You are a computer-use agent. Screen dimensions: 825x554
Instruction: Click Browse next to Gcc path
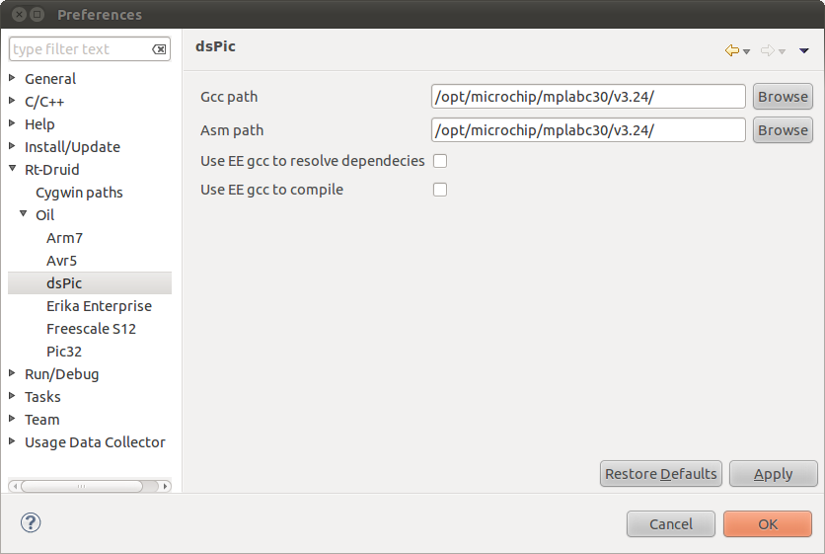pyautogui.click(x=783, y=97)
